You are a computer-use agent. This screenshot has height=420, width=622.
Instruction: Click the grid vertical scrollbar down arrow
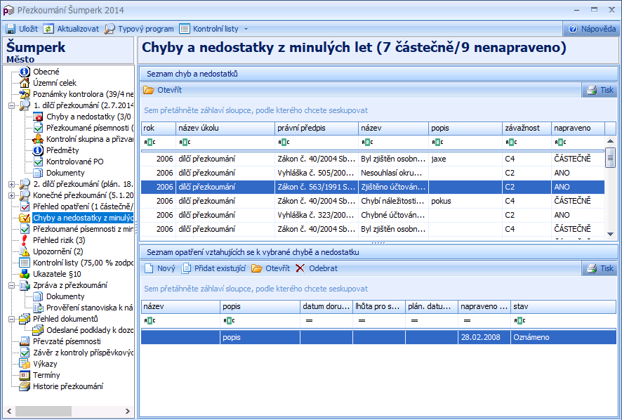point(611,234)
